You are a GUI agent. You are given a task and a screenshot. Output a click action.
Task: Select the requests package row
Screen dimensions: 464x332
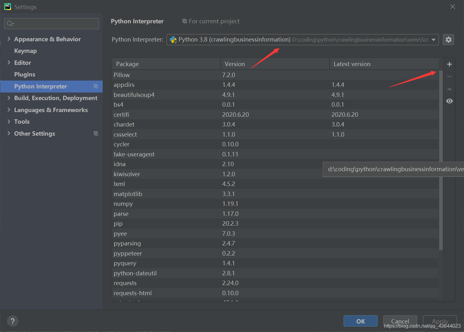pyautogui.click(x=275, y=283)
